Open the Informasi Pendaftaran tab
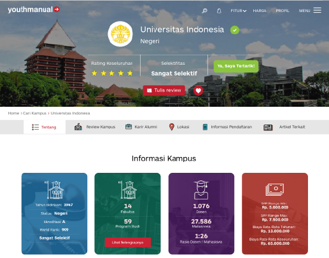This screenshot has width=329, height=258. click(x=227, y=127)
